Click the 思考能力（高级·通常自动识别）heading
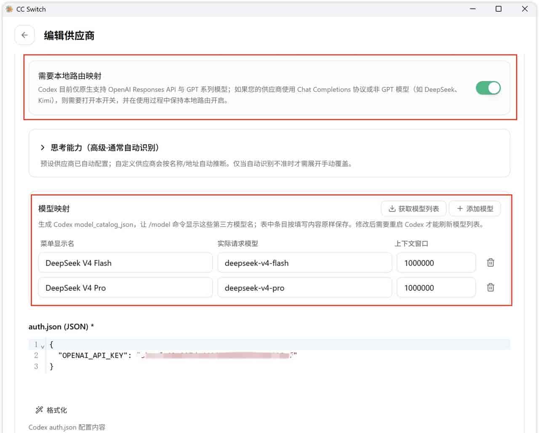 point(105,148)
